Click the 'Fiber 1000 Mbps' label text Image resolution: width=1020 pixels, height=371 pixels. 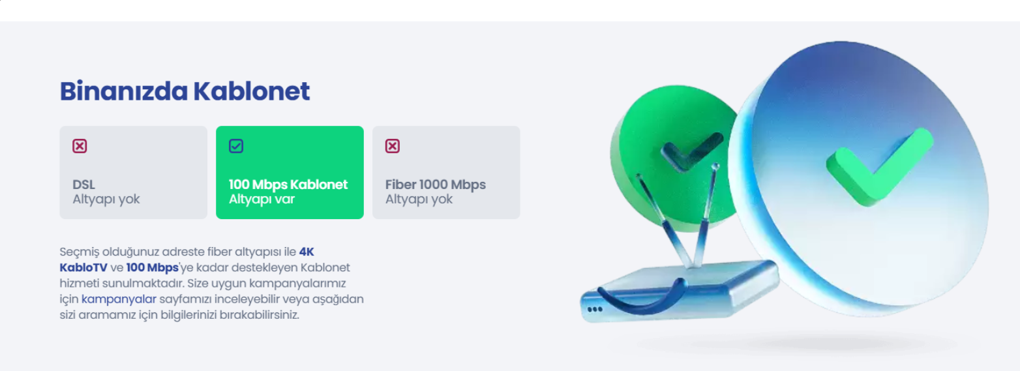click(436, 185)
